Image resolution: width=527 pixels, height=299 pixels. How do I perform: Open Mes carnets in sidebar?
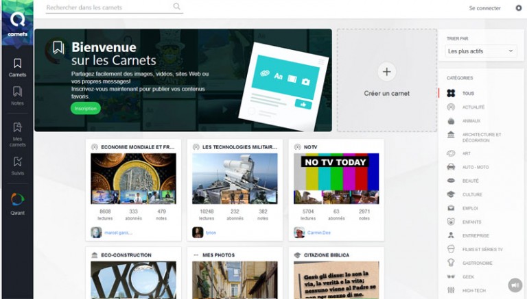(17, 135)
